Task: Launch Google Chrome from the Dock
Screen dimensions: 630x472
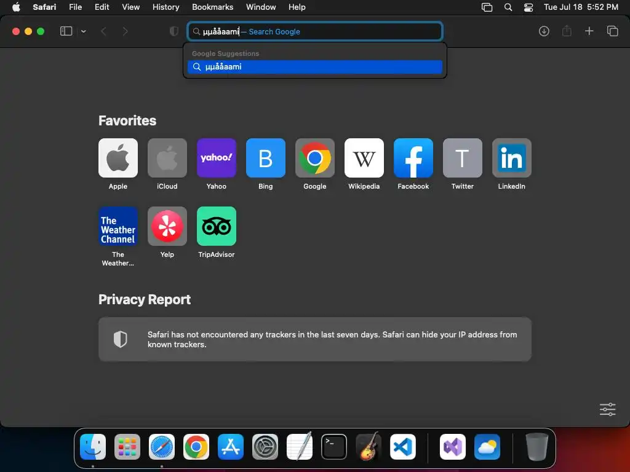Action: click(196, 447)
